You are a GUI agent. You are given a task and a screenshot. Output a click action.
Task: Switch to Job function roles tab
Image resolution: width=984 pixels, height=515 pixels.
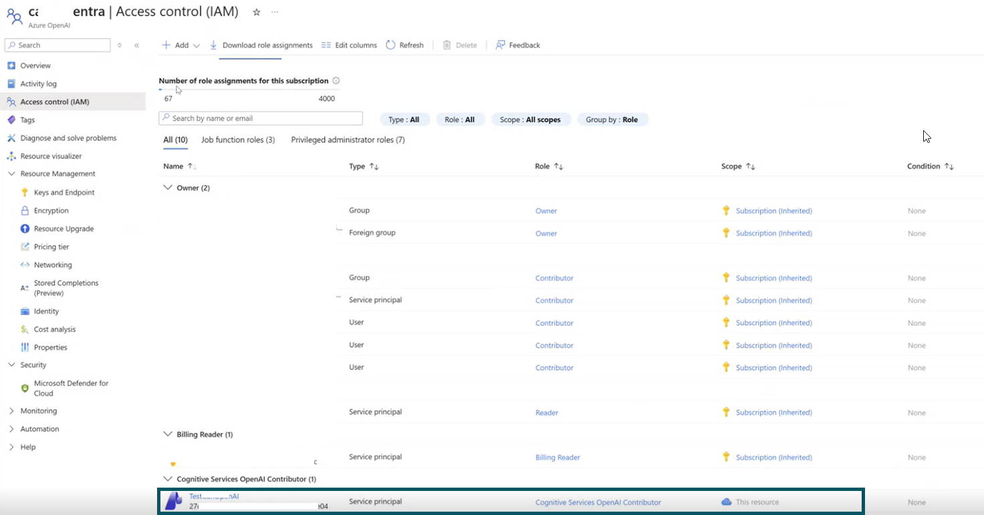click(237, 140)
